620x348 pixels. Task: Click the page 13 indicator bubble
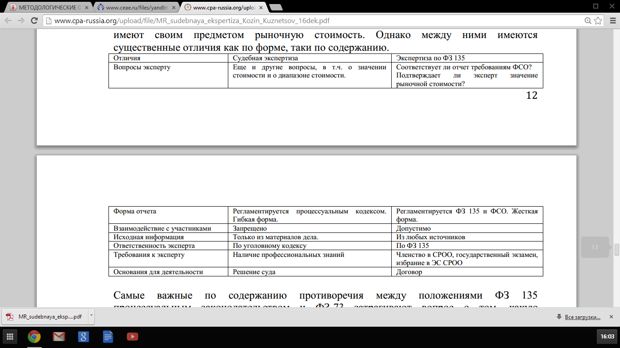click(x=595, y=247)
